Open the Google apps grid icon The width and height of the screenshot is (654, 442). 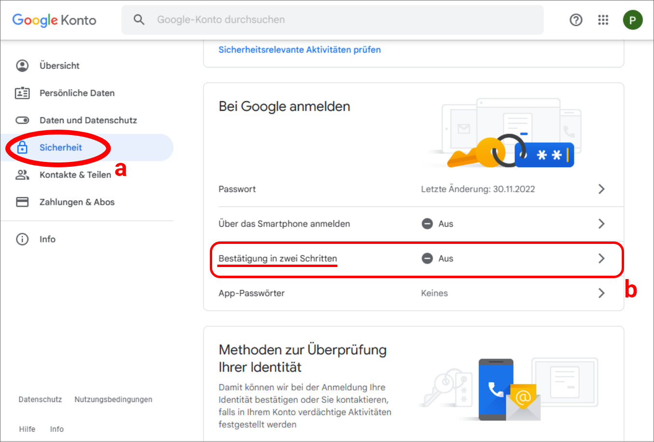[603, 20]
